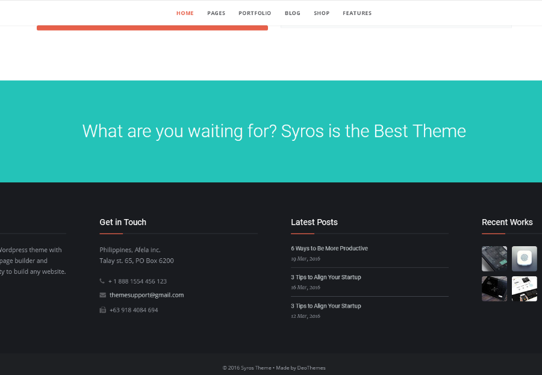Image resolution: width=542 pixels, height=375 pixels.
Task: Click the What are you waiting for headline
Action: click(274, 131)
